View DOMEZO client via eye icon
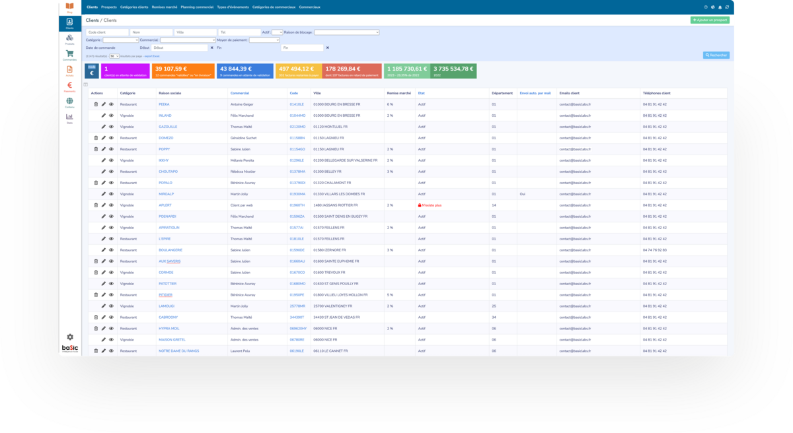 coord(111,138)
